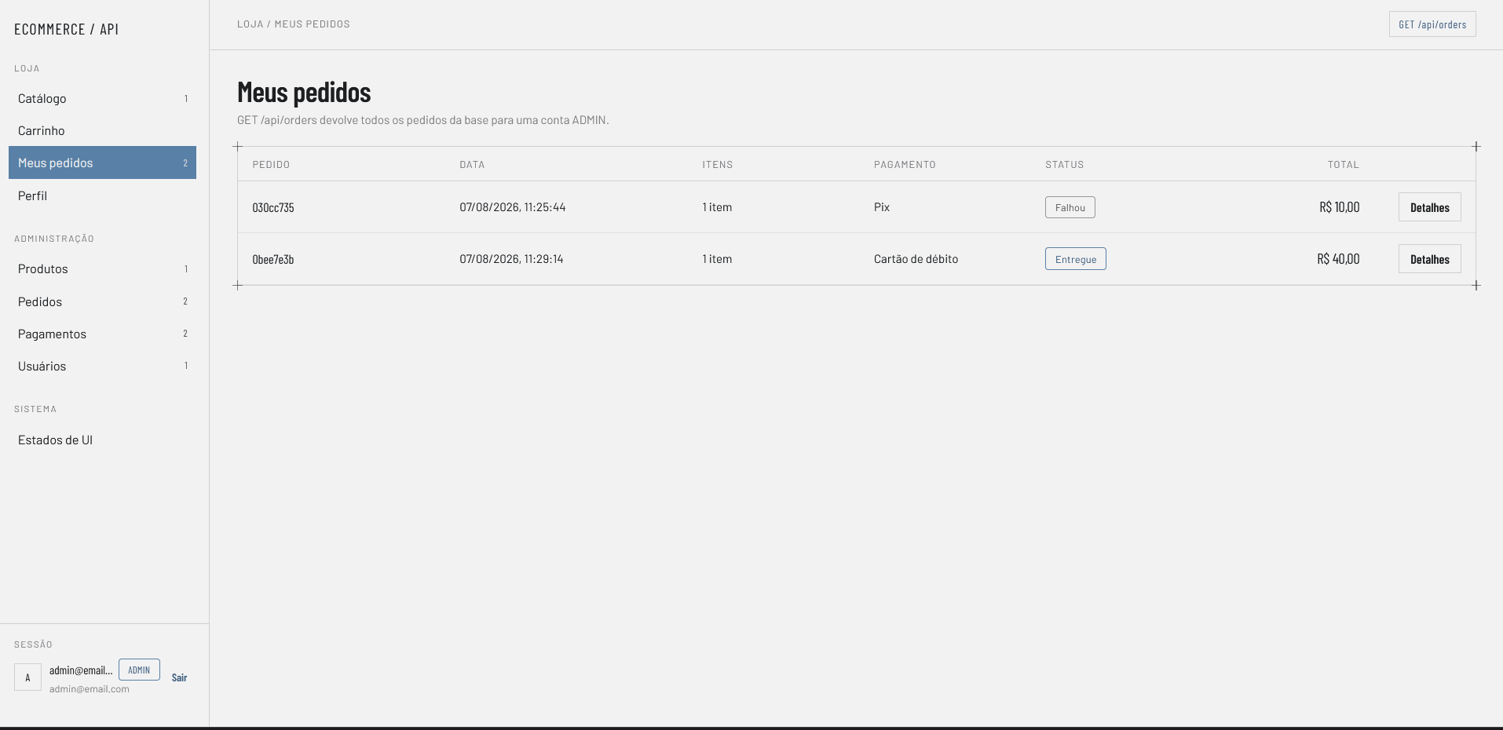Click the PEDIDO column header
The width and height of the screenshot is (1503, 730).
271,165
